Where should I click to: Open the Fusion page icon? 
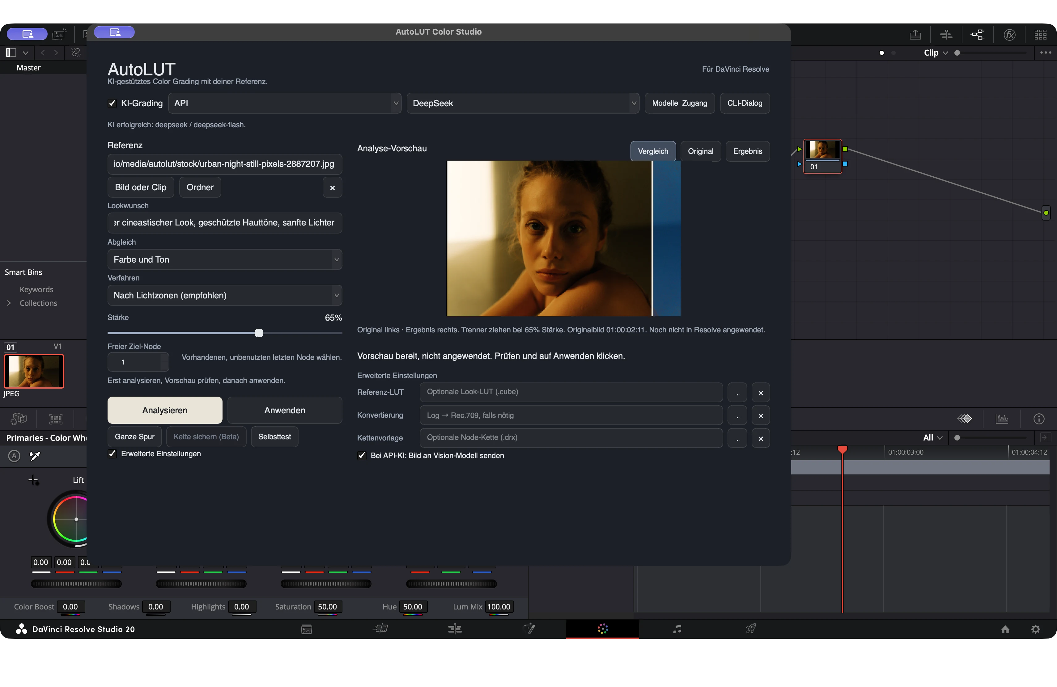coord(529,629)
